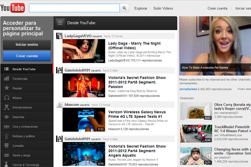Open the Explorar link in header

click(x=141, y=9)
